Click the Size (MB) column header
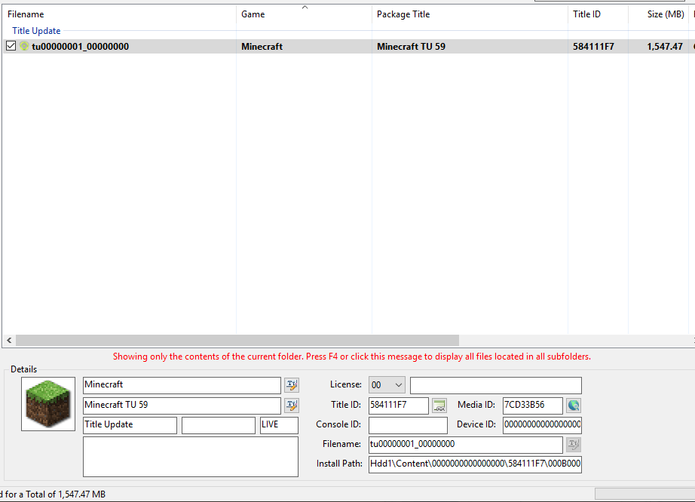 tap(665, 14)
